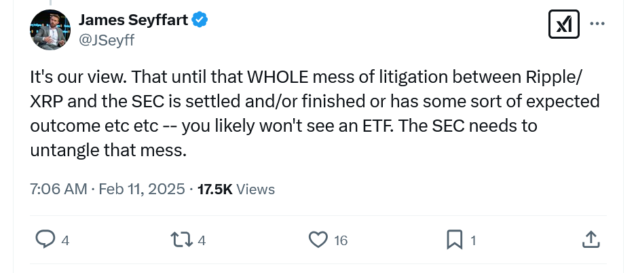Viewport: 636px width, 273px height.
Task: Like the post with the heart icon
Action: 318,239
